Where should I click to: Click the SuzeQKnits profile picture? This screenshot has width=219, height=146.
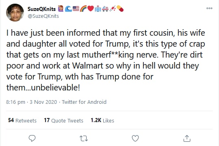click(15, 13)
